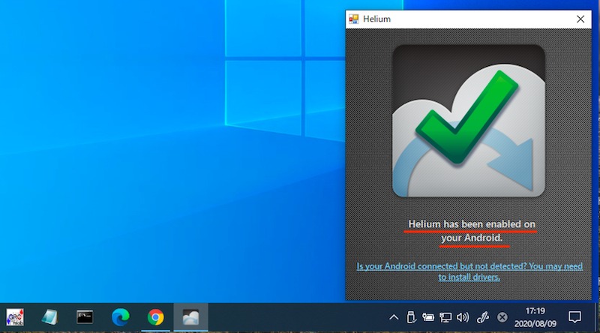600x333 pixels.
Task: Click the install drivers help link
Action: coord(468,271)
